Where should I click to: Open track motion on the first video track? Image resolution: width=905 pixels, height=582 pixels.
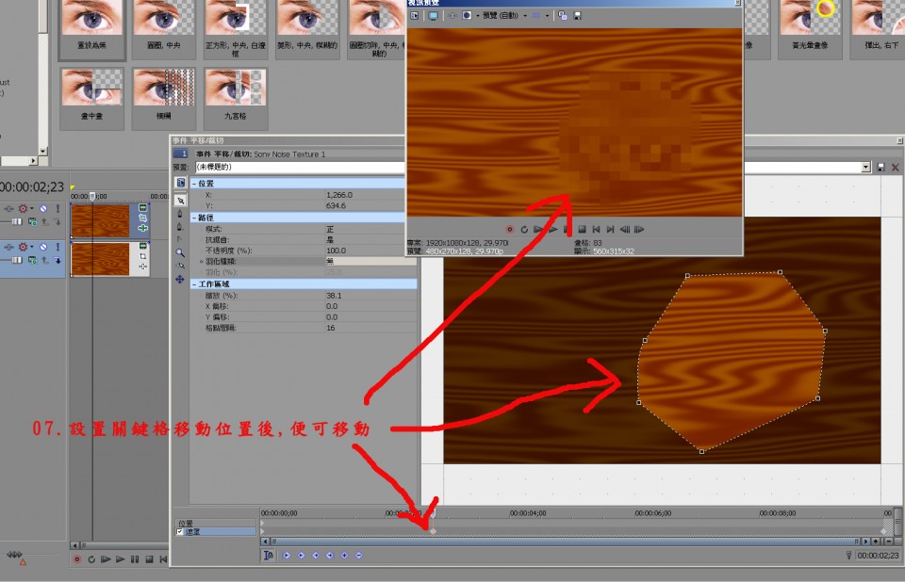pos(8,208)
